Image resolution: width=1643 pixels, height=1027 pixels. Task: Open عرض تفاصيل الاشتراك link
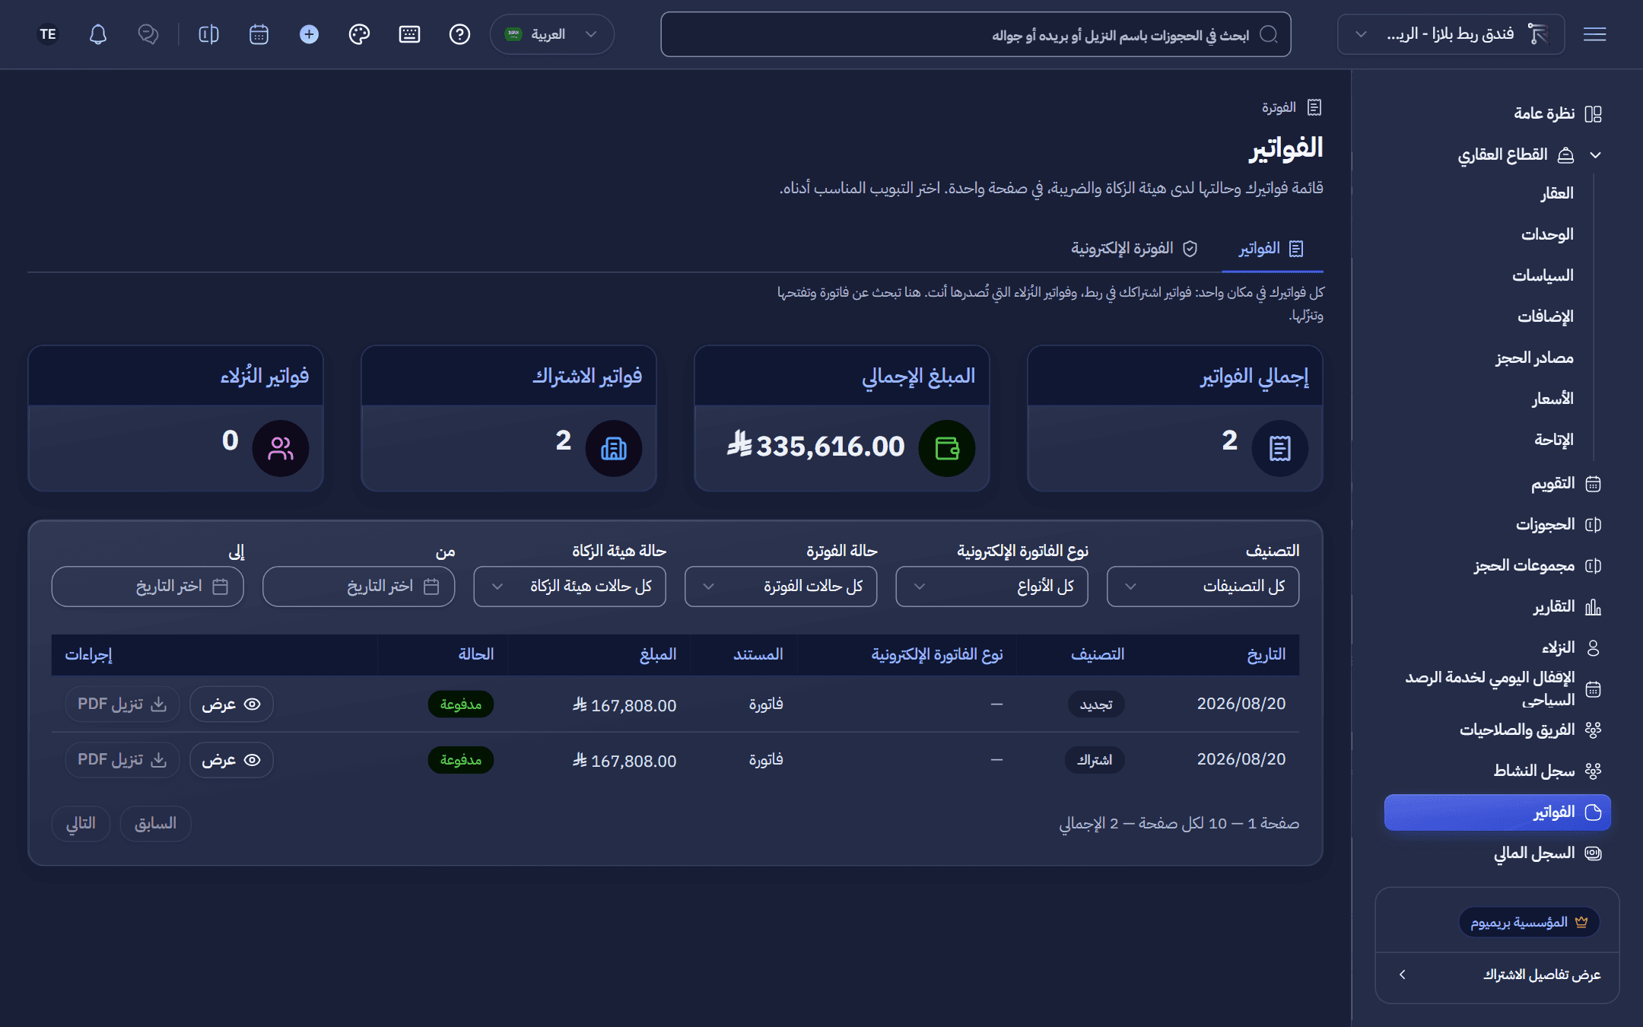pyautogui.click(x=1497, y=975)
